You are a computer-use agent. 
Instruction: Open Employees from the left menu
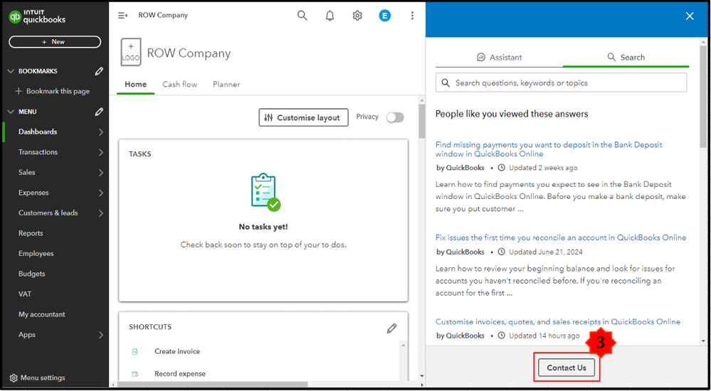(36, 254)
